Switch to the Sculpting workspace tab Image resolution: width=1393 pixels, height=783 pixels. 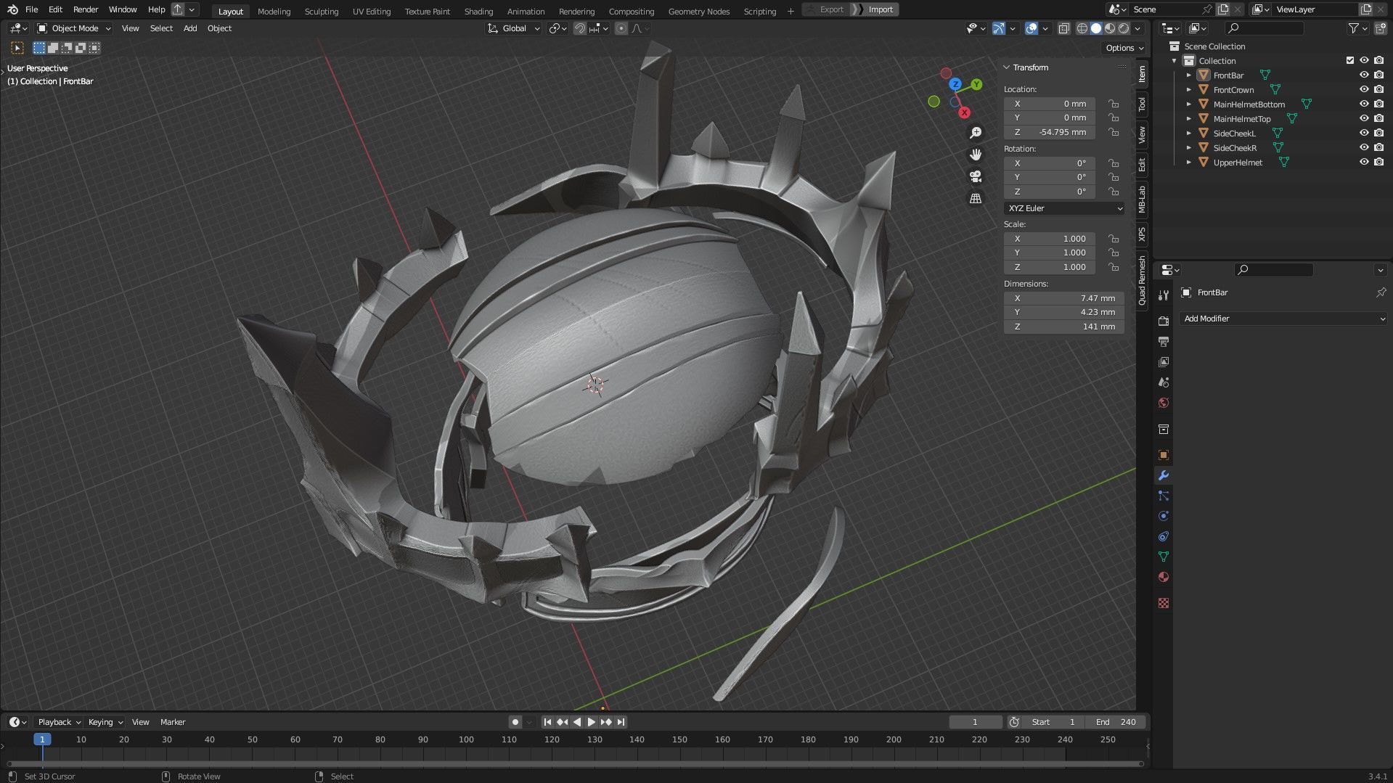point(322,11)
